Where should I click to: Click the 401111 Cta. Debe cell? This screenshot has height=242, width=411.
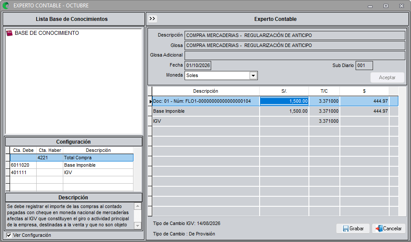(23, 172)
